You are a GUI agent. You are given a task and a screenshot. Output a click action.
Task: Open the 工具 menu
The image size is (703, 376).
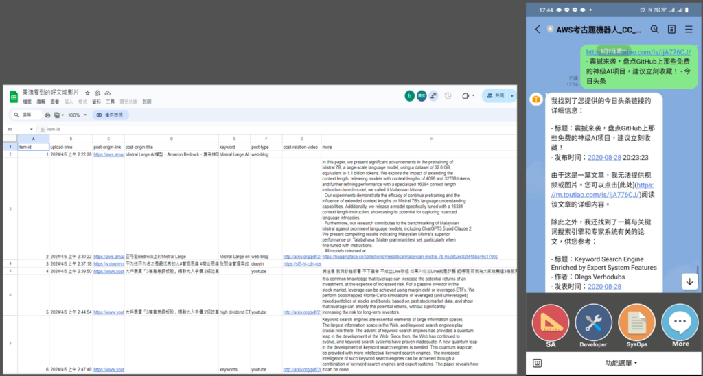111,102
